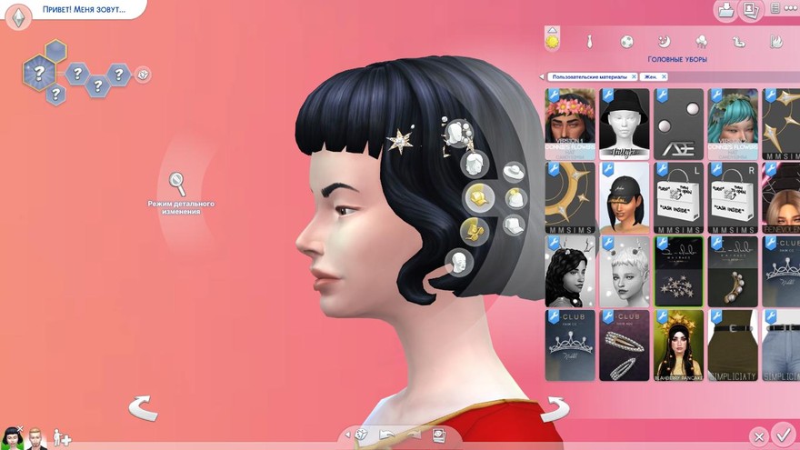Choose the baseball cap subcategory
Viewport: 800px width, 450px height.
click(x=514, y=225)
